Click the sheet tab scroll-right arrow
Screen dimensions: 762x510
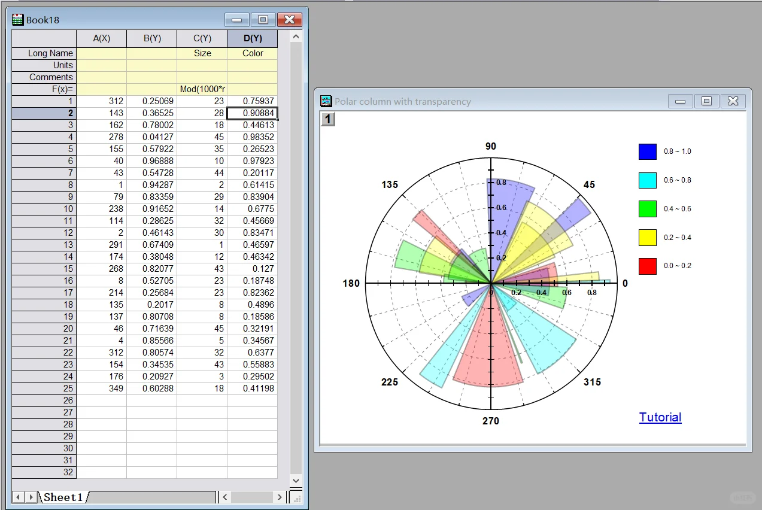31,497
